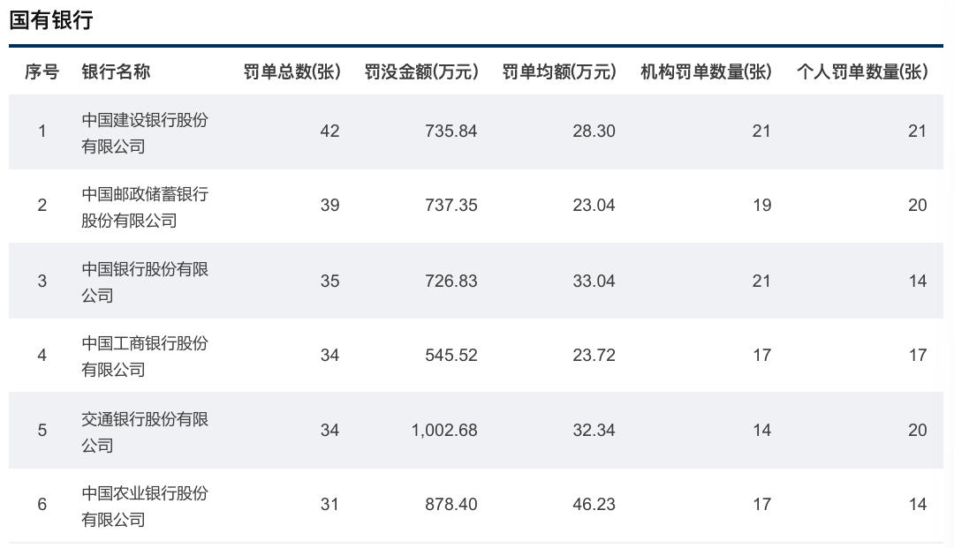Select the 个人罚单数量(张) column header
The height and width of the screenshot is (548, 954).
point(862,71)
